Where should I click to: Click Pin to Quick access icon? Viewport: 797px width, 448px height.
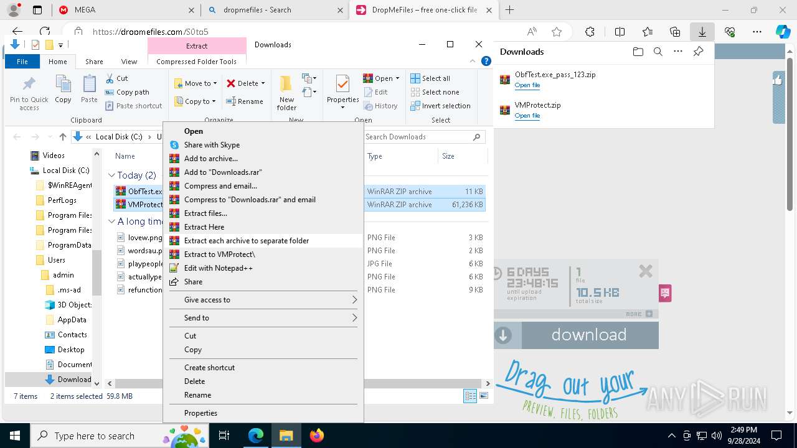[x=29, y=93]
